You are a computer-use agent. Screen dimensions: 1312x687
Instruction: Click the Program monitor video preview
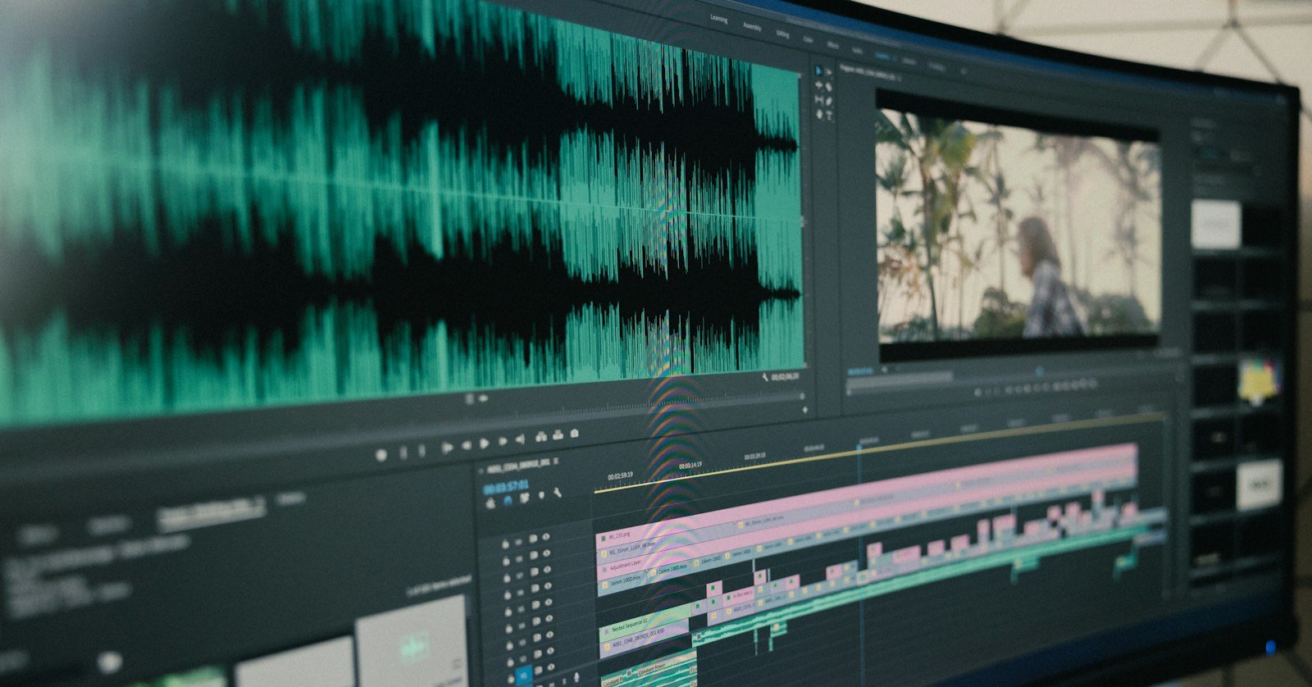coord(1018,225)
